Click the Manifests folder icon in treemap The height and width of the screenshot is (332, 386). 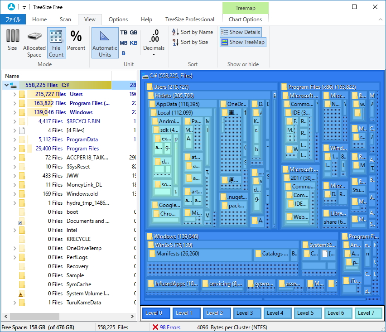coord(152,254)
